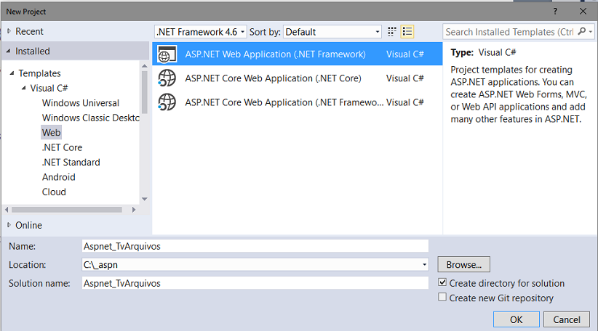Switch to medium icons list view
Image resolution: width=598 pixels, height=331 pixels.
(x=407, y=32)
